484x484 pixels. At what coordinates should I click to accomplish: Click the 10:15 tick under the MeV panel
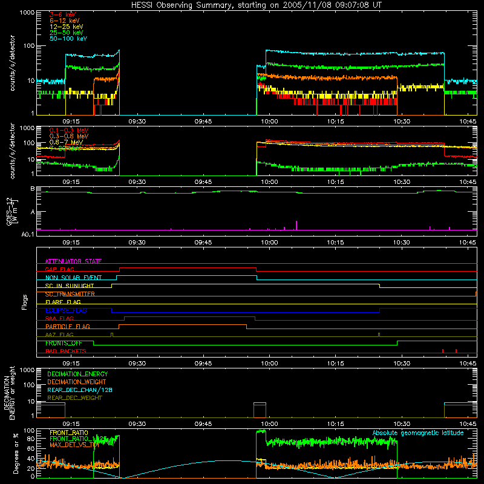(x=336, y=182)
